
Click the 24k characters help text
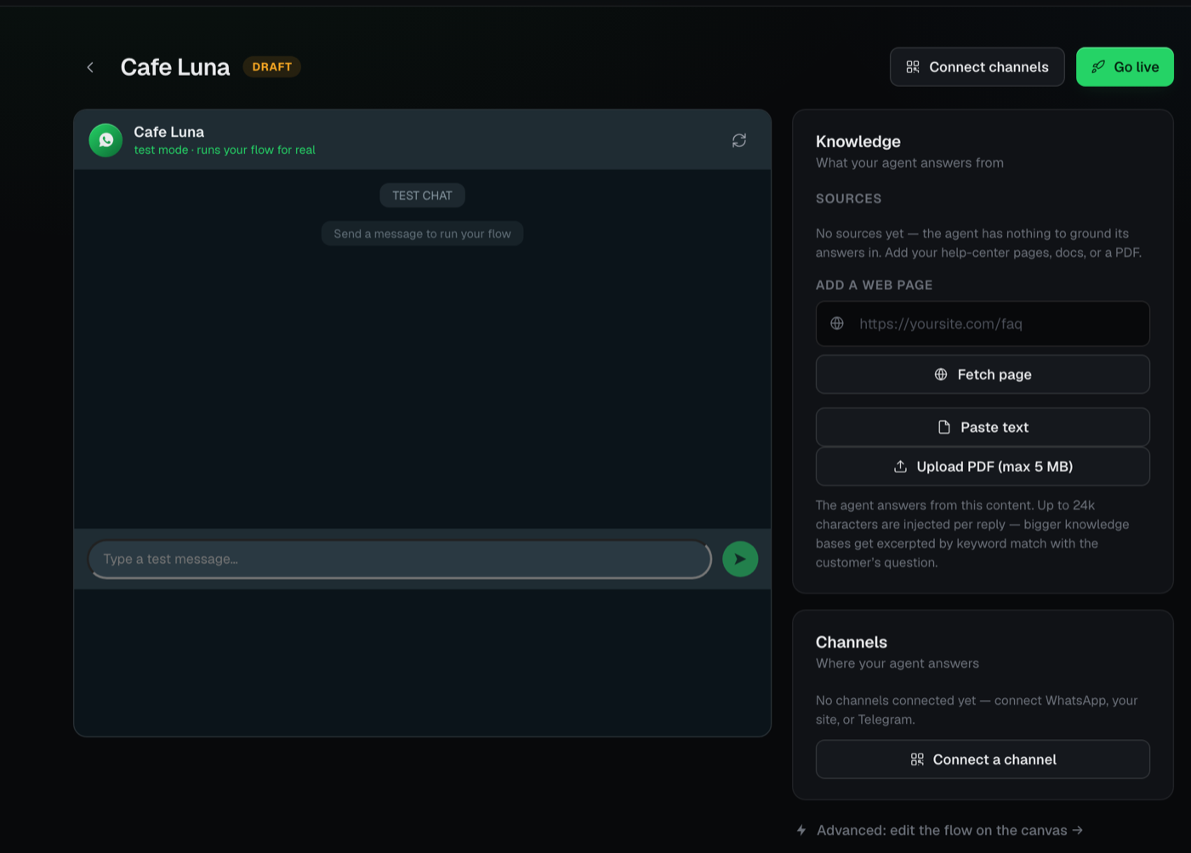972,534
